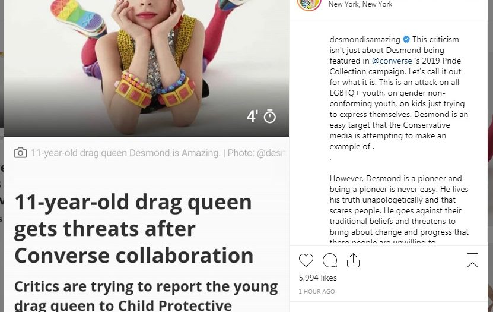Click the drag queen Converse collaboration headline
Viewport: 493px width, 312px height.
(x=133, y=229)
